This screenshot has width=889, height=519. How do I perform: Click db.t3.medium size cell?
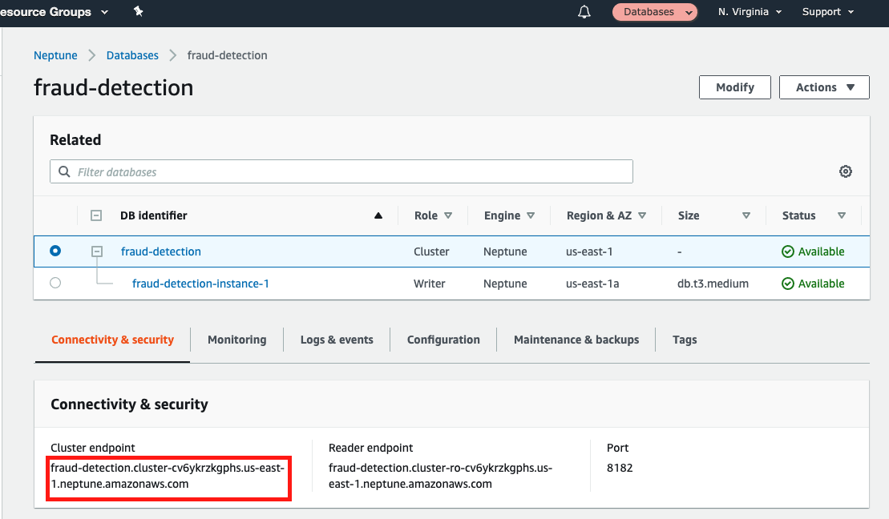713,284
